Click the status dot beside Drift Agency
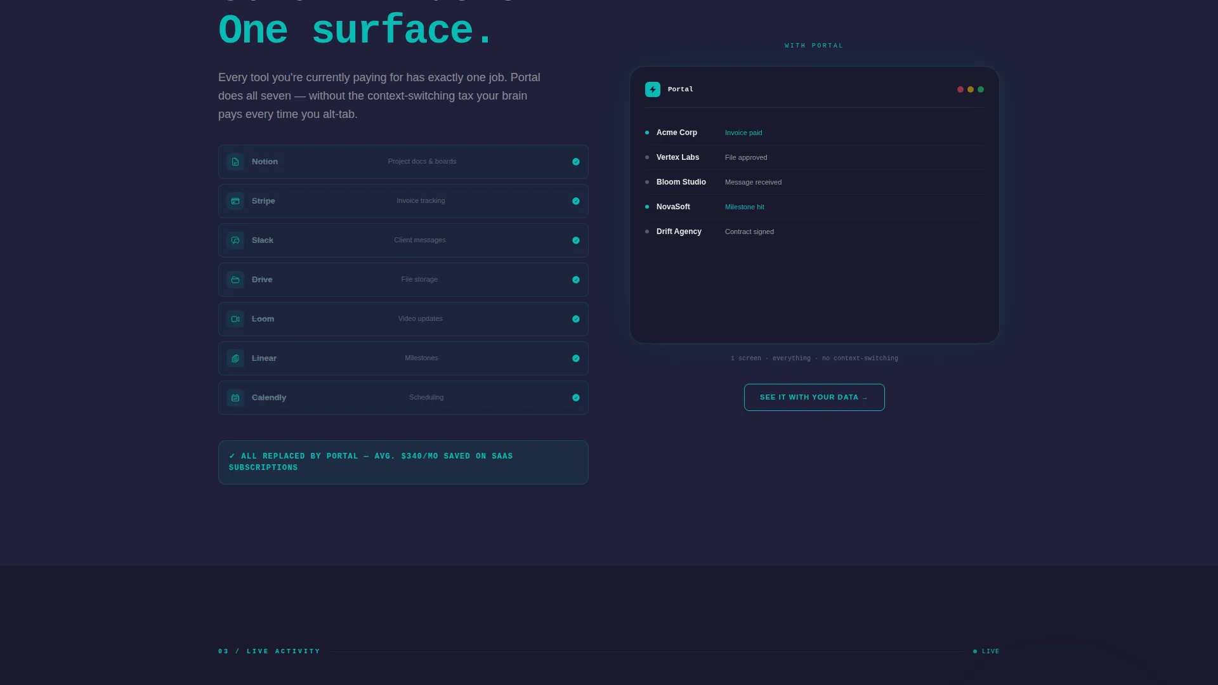Screen dimensions: 1218x685 (647, 232)
